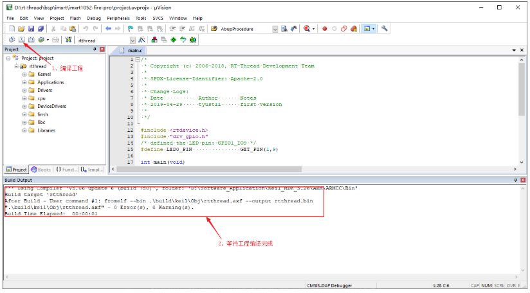Image resolution: width=530 pixels, height=293 pixels.
Task: Expand the DeviceDrivers group
Action: (24, 106)
